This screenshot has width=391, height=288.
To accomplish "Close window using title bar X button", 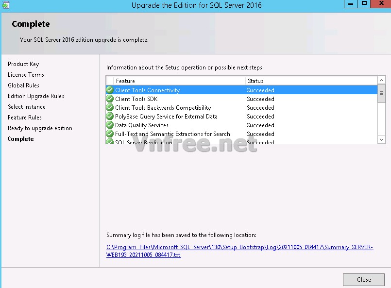I will click(381, 4).
